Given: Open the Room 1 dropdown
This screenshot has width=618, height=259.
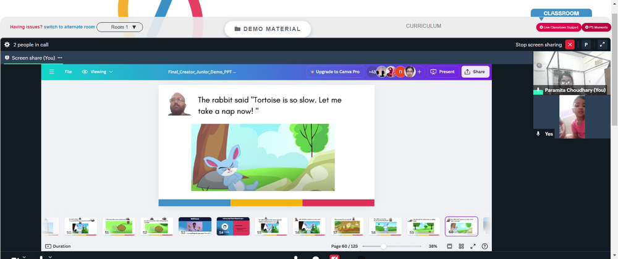Looking at the screenshot, I should click(120, 27).
